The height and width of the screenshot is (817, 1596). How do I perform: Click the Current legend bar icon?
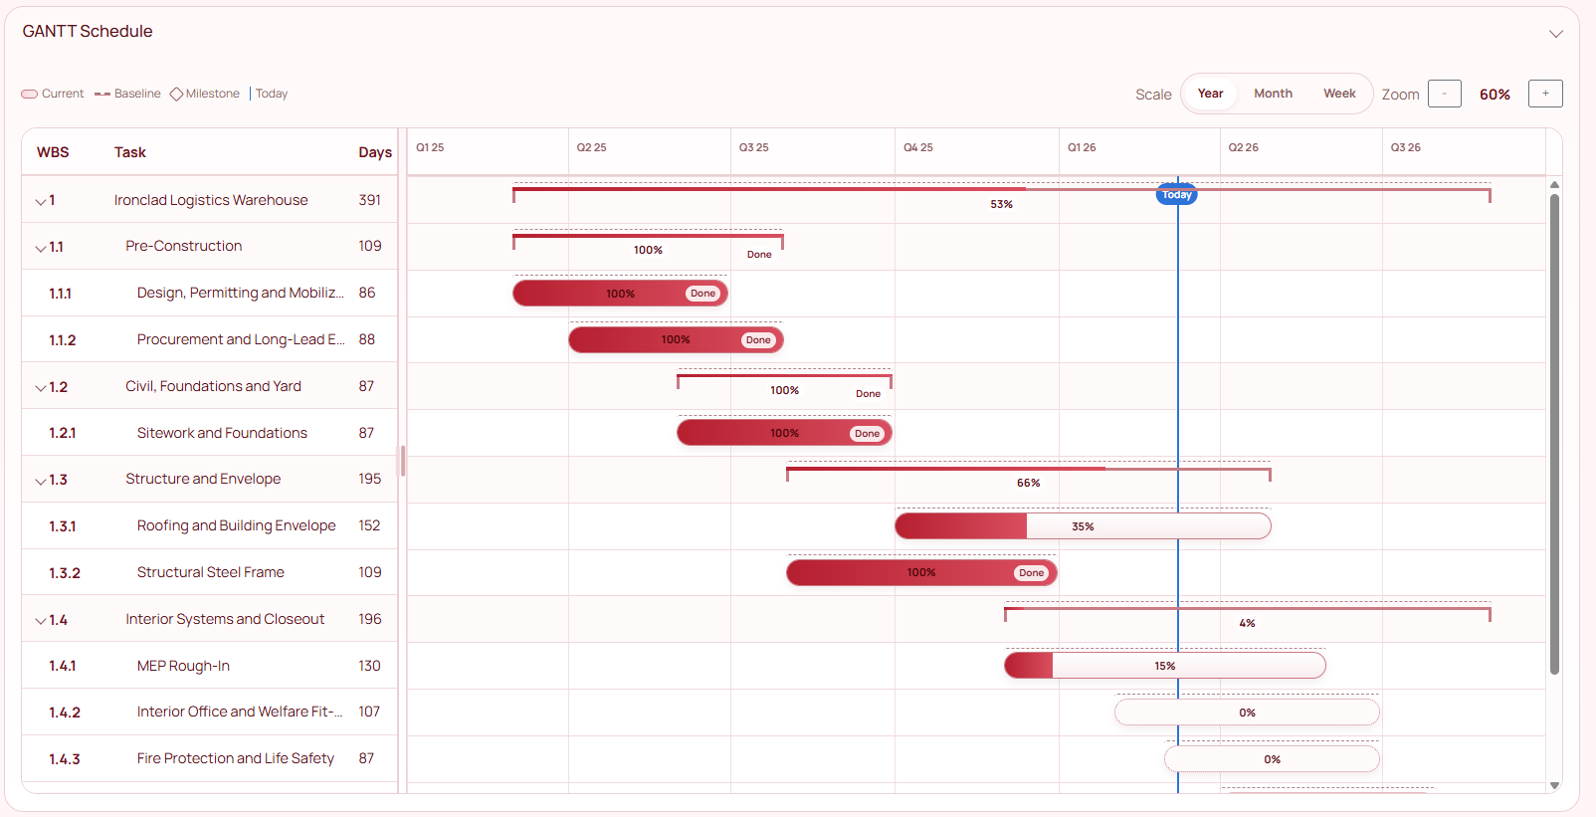point(30,95)
